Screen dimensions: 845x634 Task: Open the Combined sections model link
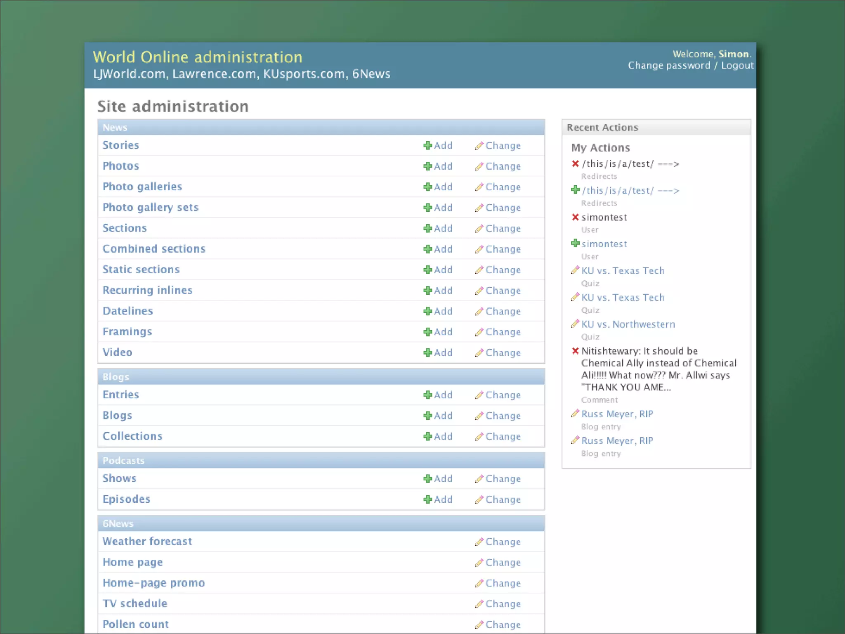(x=154, y=249)
